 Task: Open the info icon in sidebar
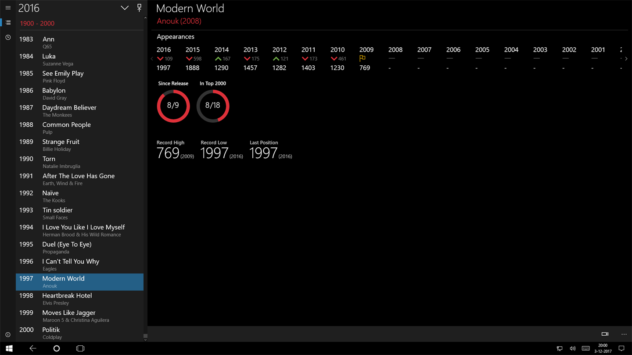[x=8, y=335]
